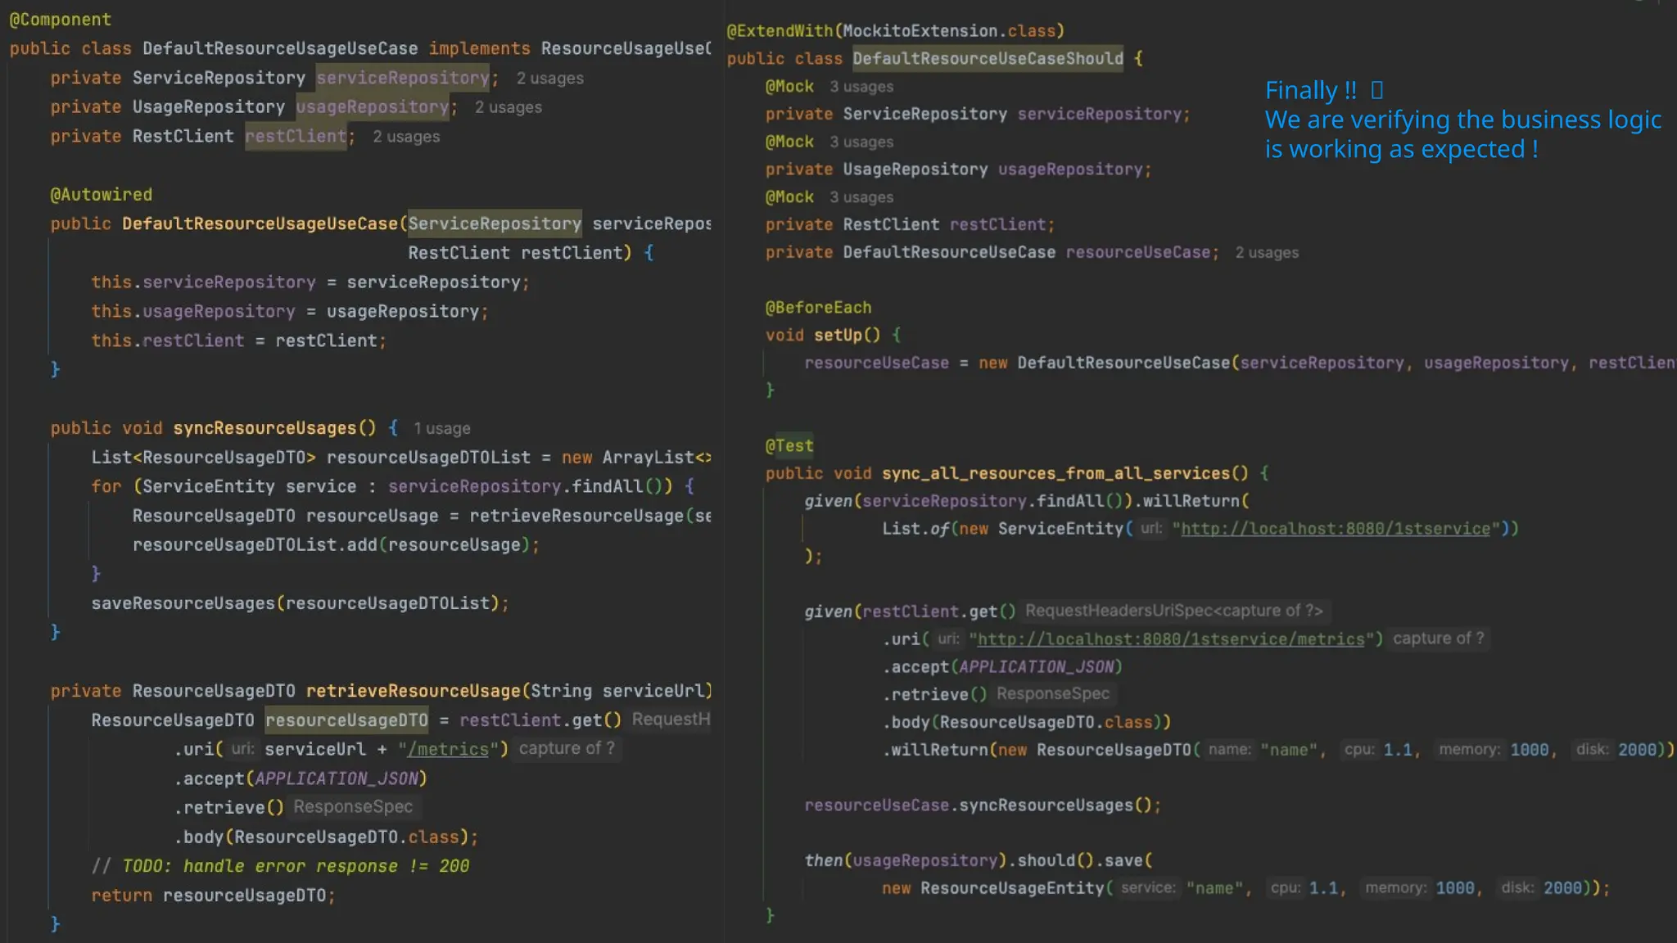Viewport: 1677px width, 943px height.
Task: Click the @Autowired annotation
Action: point(101,195)
